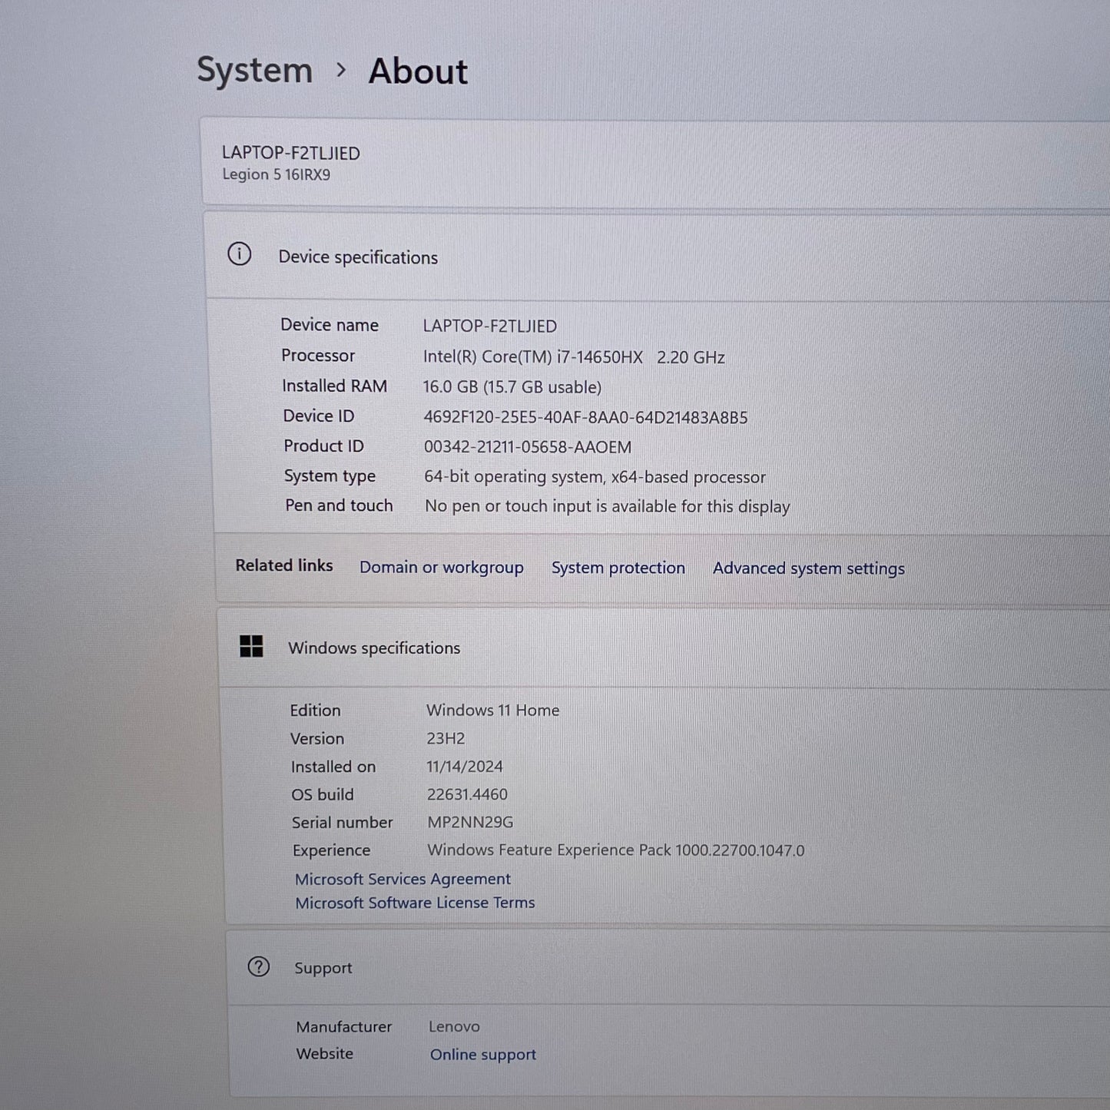Click the Manufacturer label
1110x1110 pixels.
click(344, 1026)
